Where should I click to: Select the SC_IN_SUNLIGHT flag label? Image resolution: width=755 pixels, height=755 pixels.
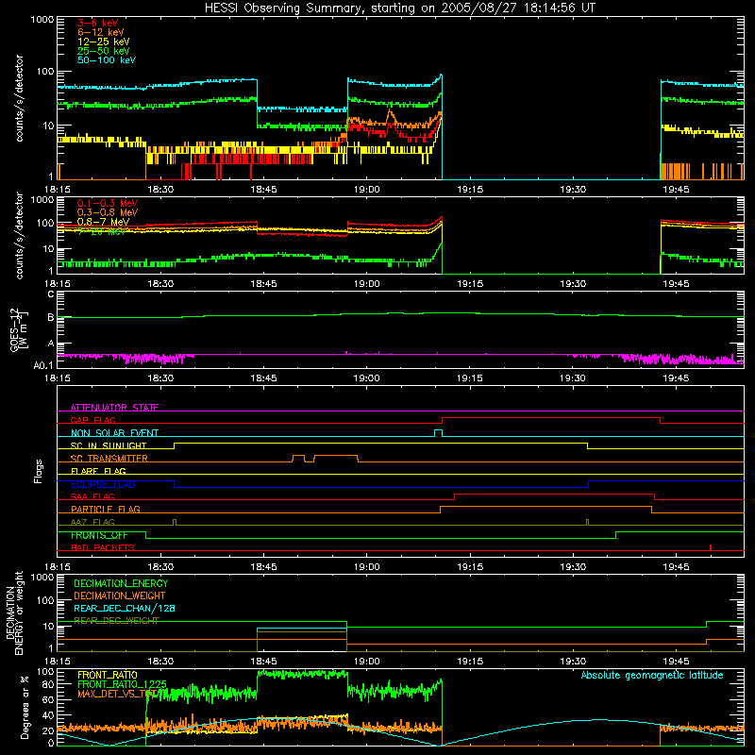click(x=109, y=445)
